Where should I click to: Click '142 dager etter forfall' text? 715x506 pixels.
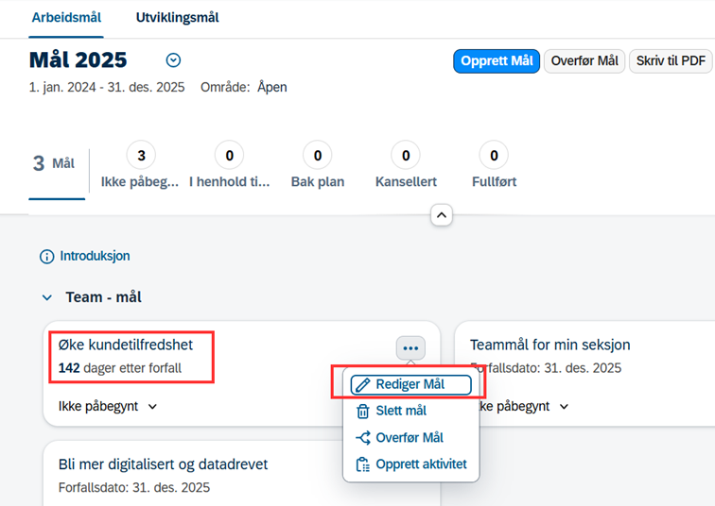point(120,367)
